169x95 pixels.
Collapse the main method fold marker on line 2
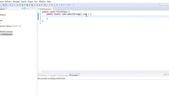pos(41,14)
